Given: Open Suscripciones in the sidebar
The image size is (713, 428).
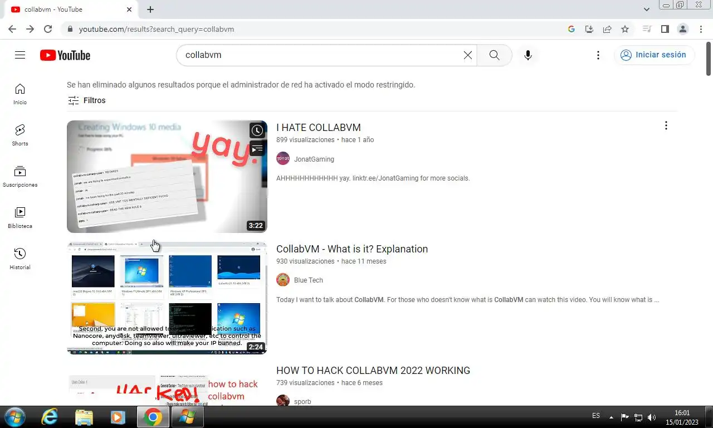Looking at the screenshot, I should [x=20, y=176].
